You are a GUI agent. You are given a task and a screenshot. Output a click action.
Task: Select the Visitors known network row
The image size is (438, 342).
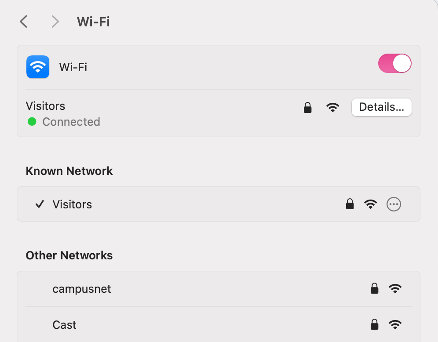(x=219, y=204)
